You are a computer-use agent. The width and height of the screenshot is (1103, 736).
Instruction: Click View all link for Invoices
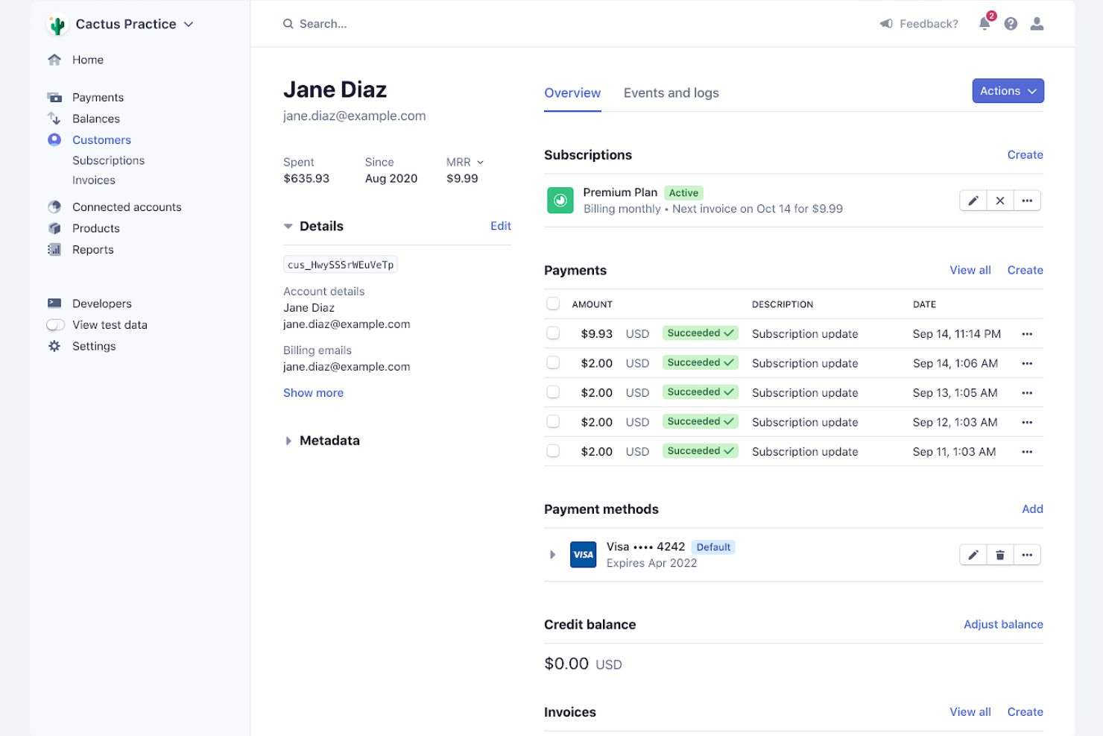click(x=970, y=712)
